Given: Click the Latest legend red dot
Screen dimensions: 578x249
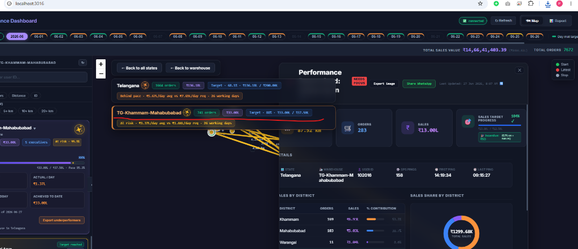Looking at the screenshot, I should [x=557, y=69].
